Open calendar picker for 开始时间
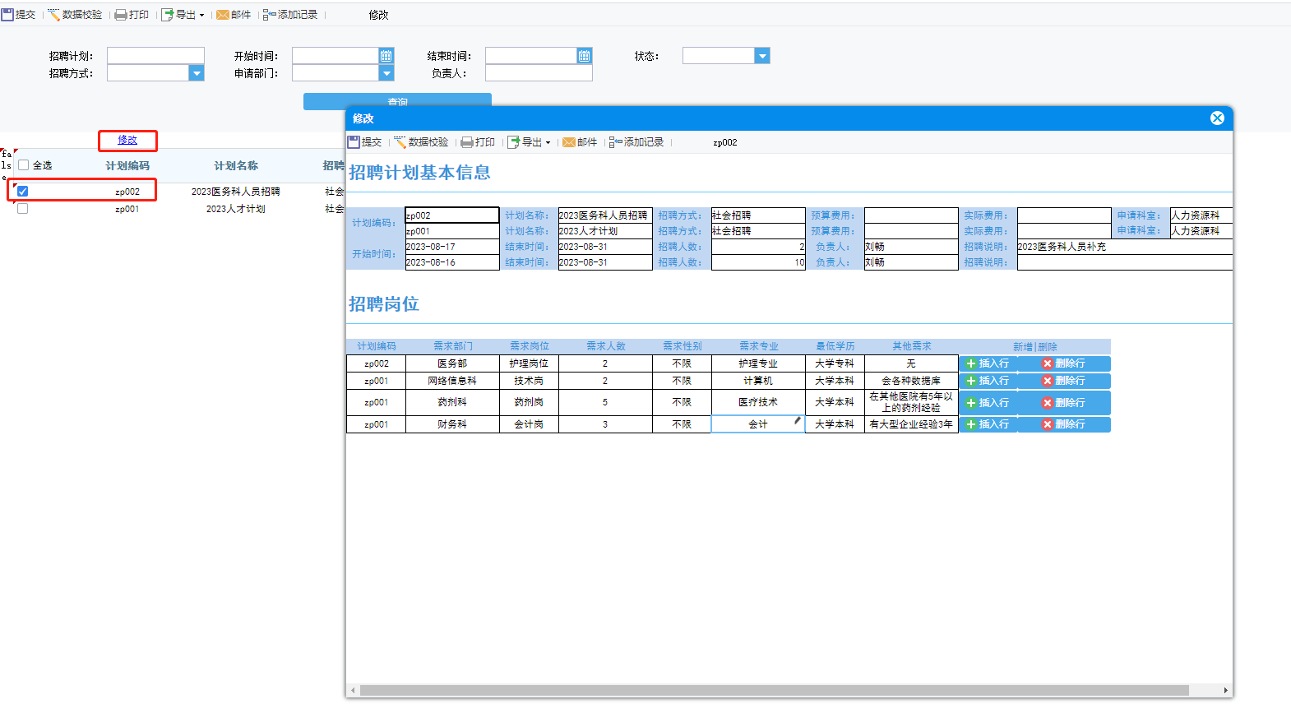 [x=386, y=56]
